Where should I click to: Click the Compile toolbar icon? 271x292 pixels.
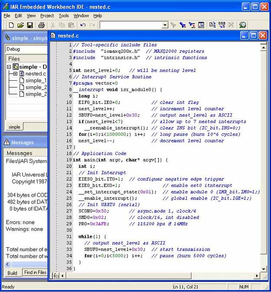pos(212,25)
